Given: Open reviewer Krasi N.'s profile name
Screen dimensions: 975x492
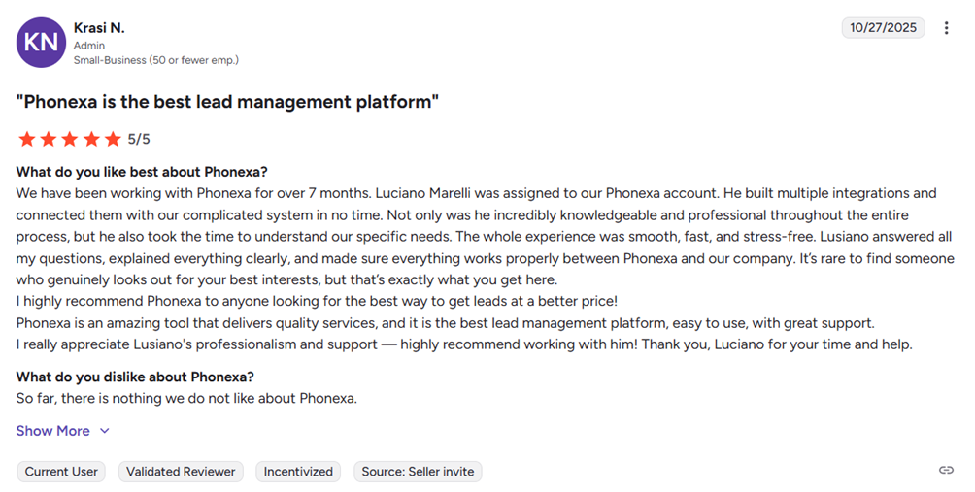Looking at the screenshot, I should point(99,27).
